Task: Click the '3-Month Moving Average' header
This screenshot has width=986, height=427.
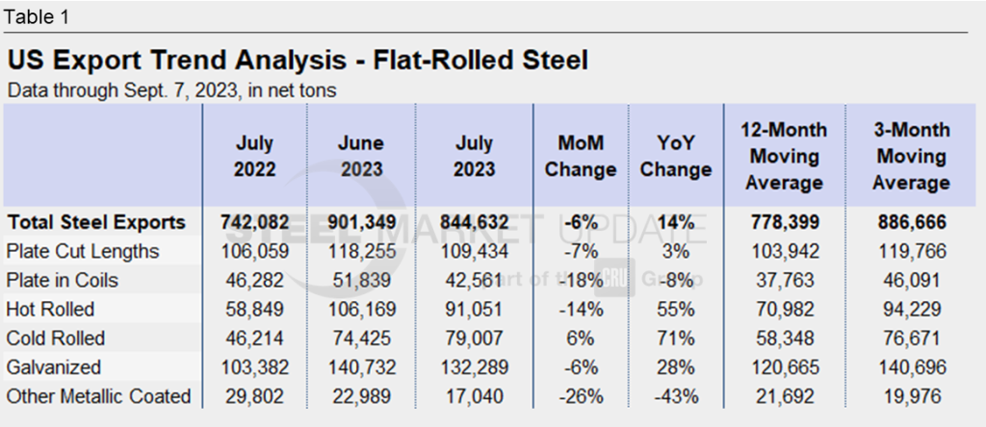Action: [909, 156]
